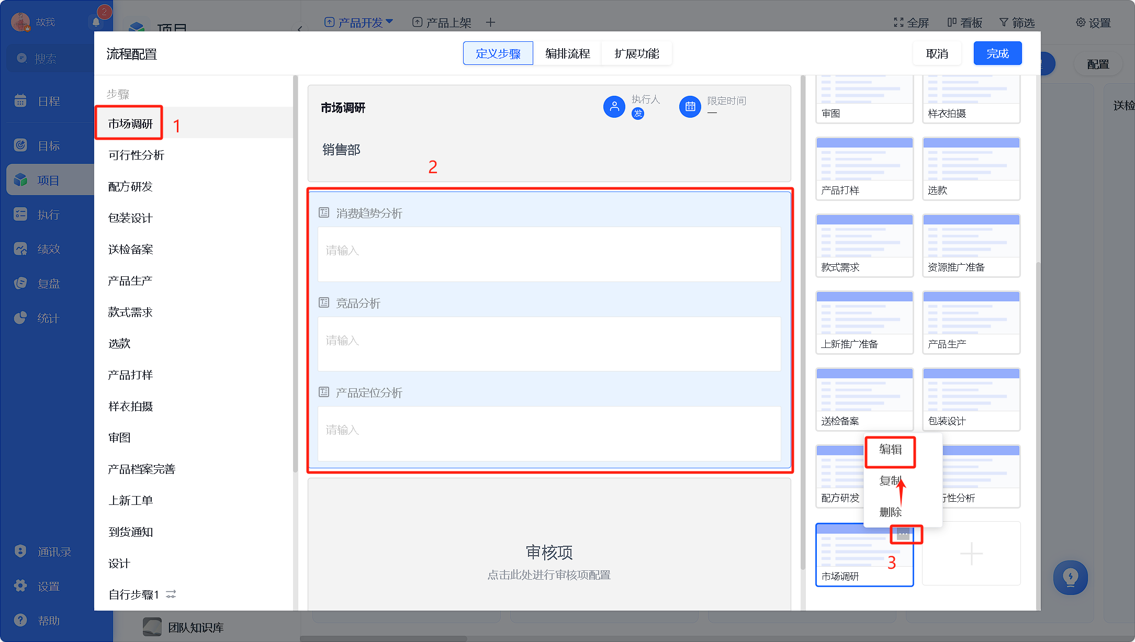Switch to 定义步骤 tab

coord(498,53)
